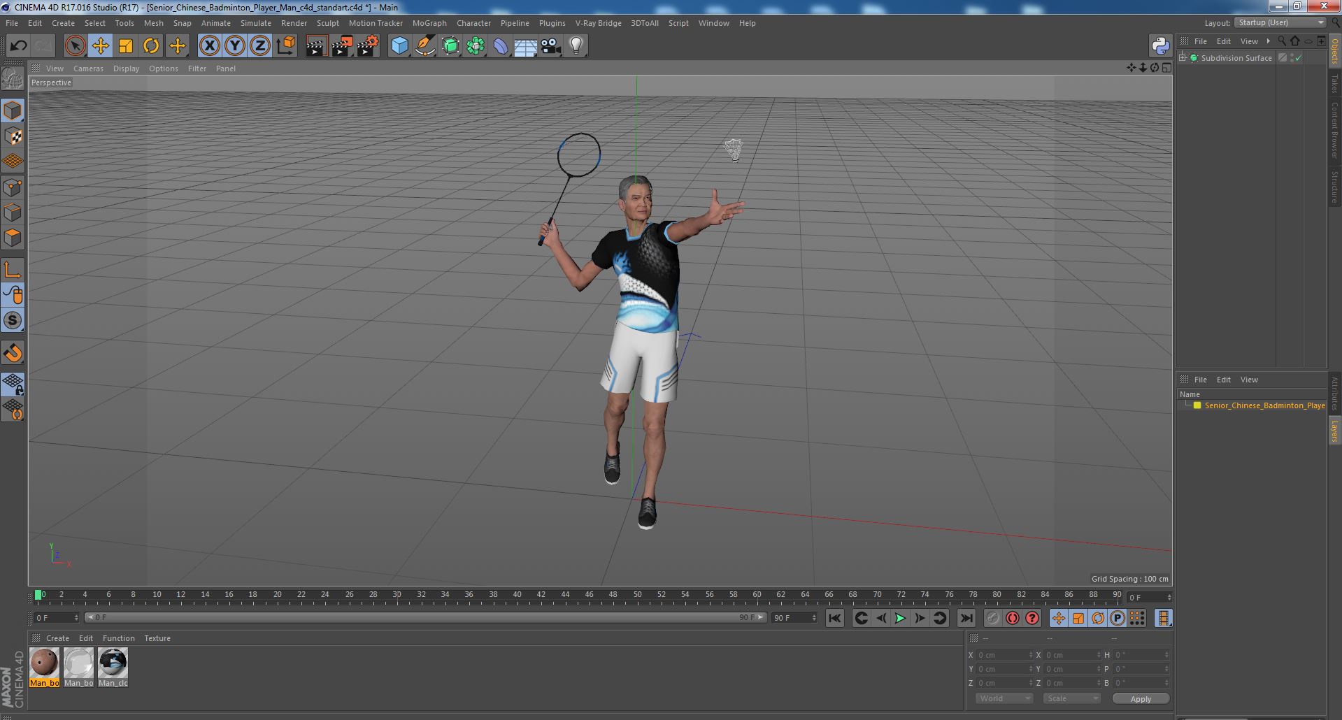Play the animation forwards
The width and height of the screenshot is (1342, 720).
click(x=900, y=618)
